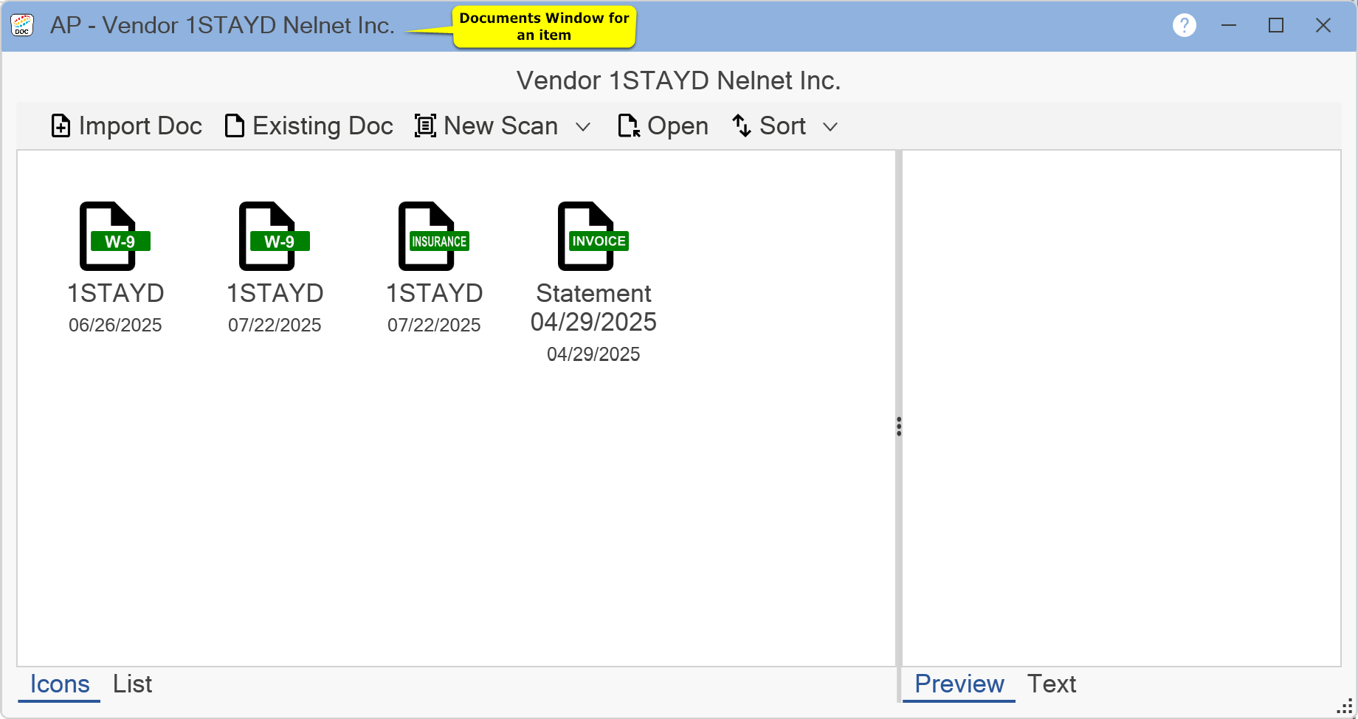Image resolution: width=1358 pixels, height=719 pixels.
Task: Click the Import Doc icon
Action: coord(61,126)
